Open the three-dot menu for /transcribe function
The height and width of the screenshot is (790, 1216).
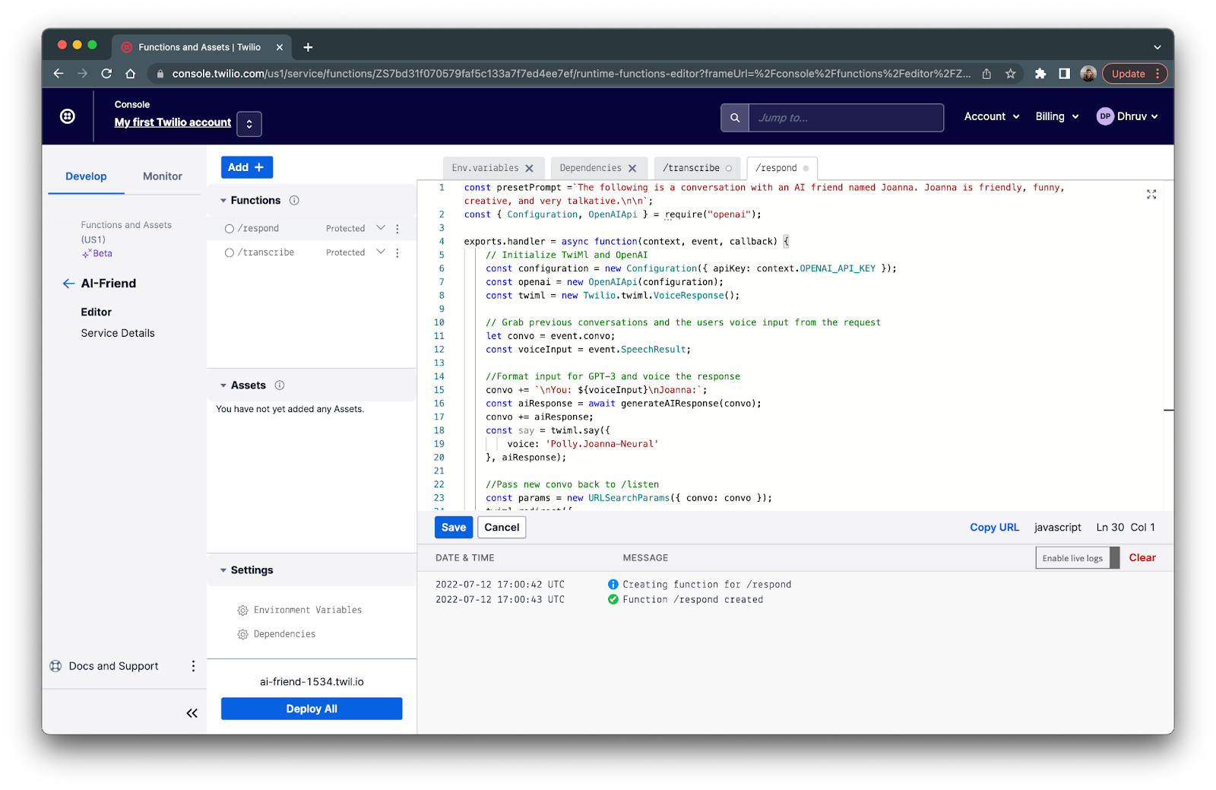coord(397,252)
